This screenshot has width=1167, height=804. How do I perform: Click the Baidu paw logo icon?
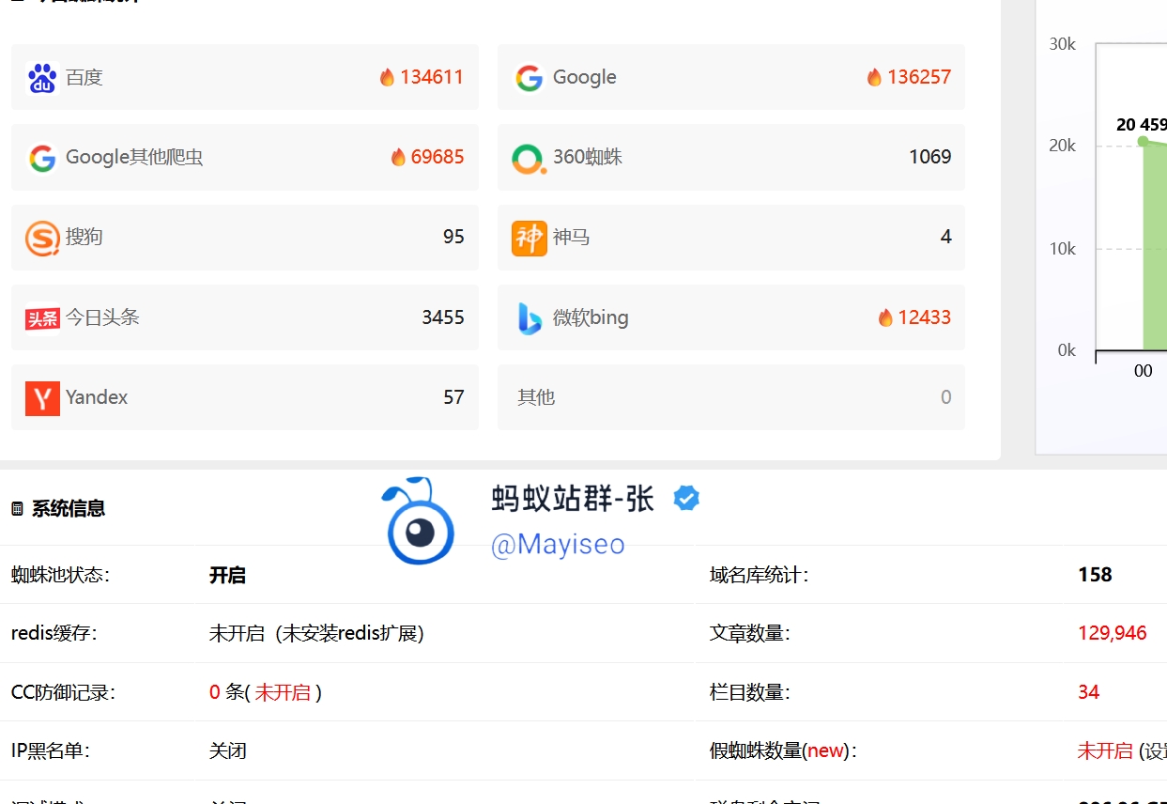point(42,78)
